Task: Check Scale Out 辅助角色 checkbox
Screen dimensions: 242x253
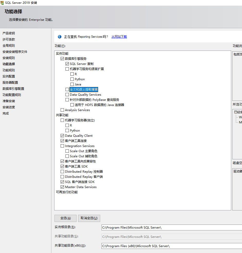Action: click(67, 156)
